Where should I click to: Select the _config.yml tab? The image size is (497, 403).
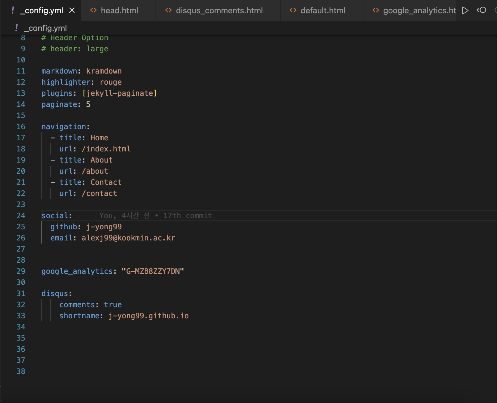point(40,11)
